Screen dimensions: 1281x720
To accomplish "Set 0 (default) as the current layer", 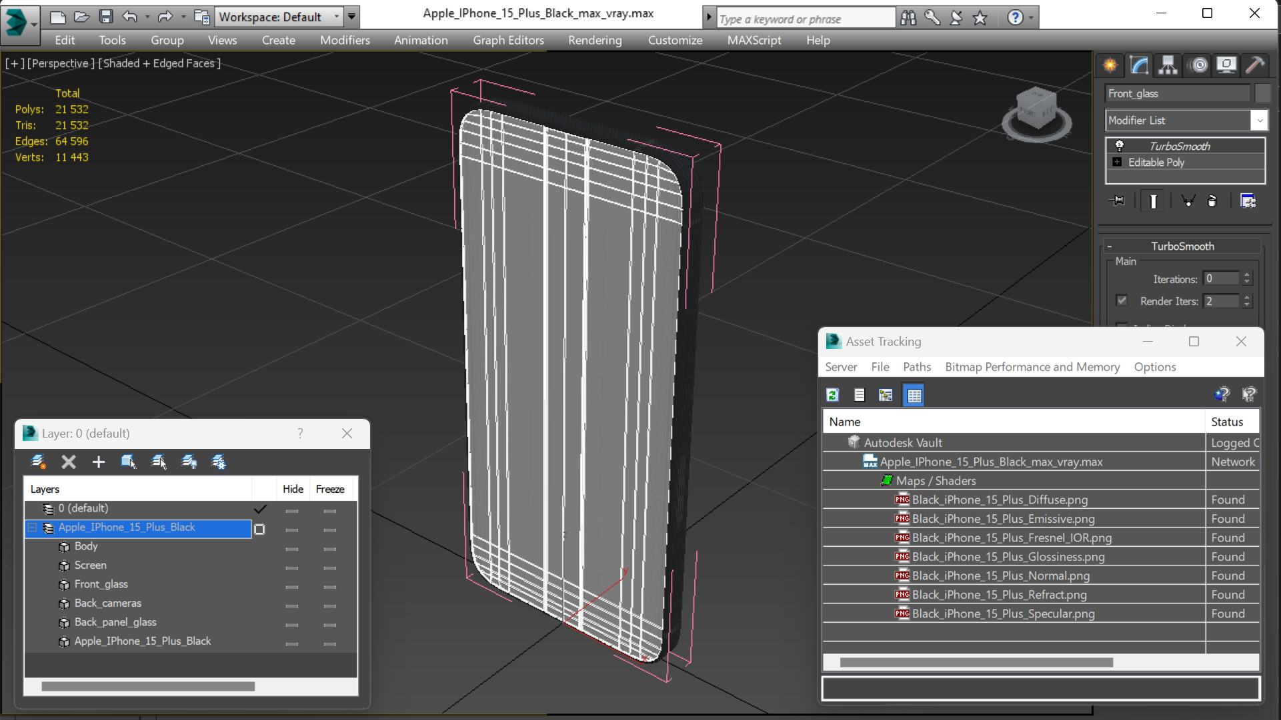I will (x=260, y=509).
